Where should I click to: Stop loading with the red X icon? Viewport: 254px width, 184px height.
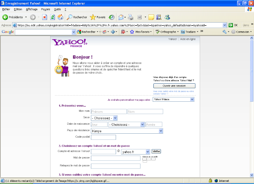click(45, 17)
